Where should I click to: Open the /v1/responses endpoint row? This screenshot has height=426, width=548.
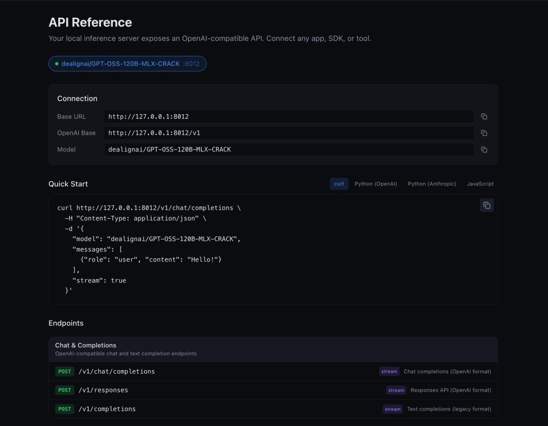[x=273, y=390]
